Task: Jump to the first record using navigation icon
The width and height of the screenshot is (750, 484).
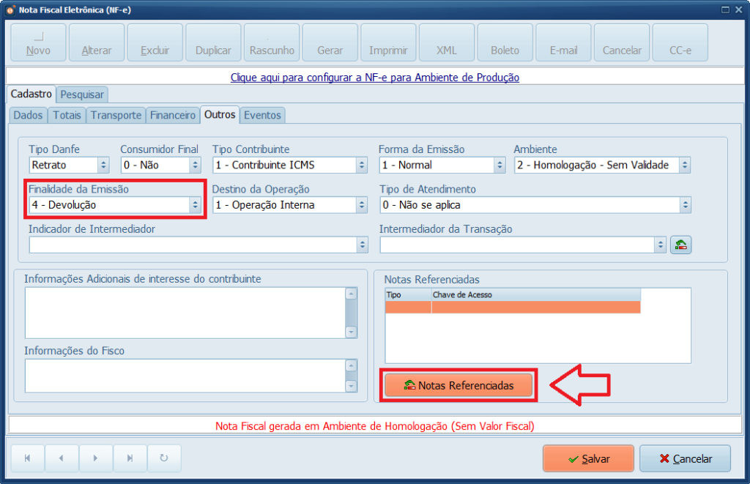Action: pyautogui.click(x=27, y=458)
